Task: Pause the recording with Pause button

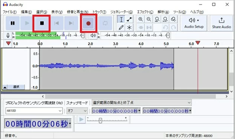Action: point(12,23)
